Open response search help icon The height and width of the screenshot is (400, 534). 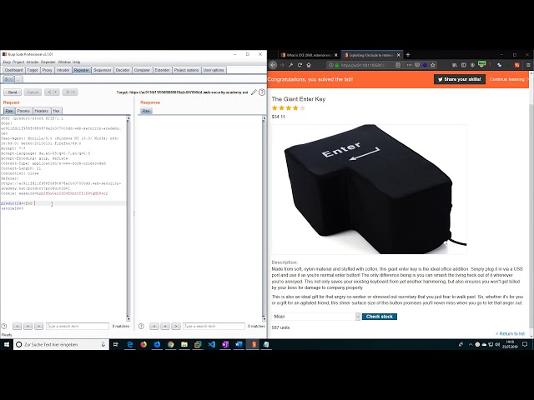point(141,326)
